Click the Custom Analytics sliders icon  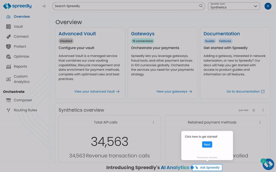[9, 79]
